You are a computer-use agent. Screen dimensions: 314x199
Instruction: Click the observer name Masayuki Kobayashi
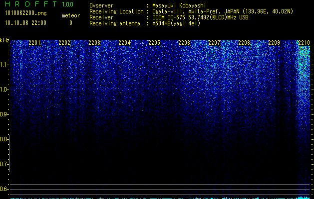[179, 5]
